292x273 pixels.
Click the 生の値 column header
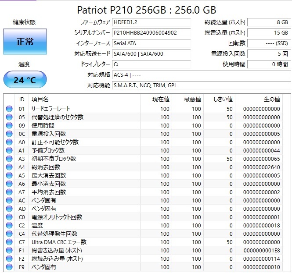pyautogui.click(x=259, y=99)
